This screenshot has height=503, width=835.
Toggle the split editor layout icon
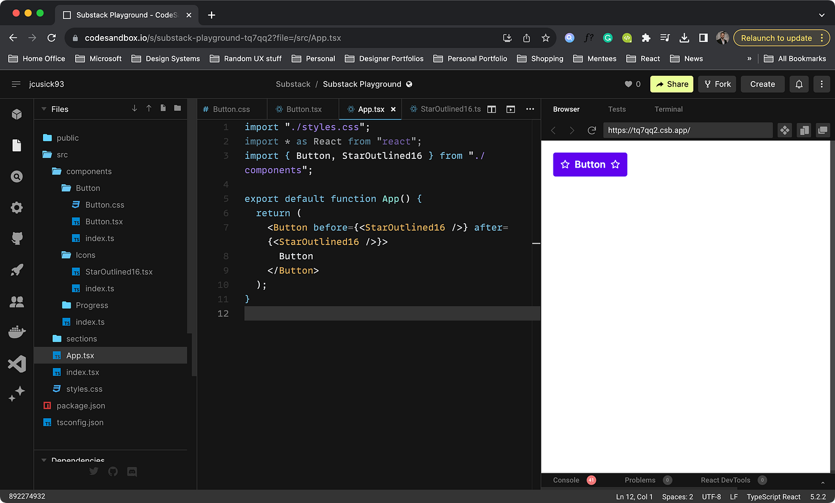[491, 109]
